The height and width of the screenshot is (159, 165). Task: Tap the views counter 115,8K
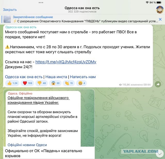pos(125,85)
